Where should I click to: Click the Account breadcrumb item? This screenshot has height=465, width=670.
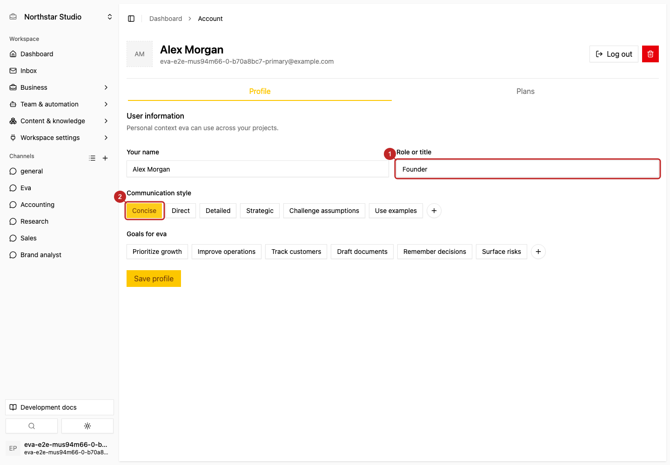(210, 19)
